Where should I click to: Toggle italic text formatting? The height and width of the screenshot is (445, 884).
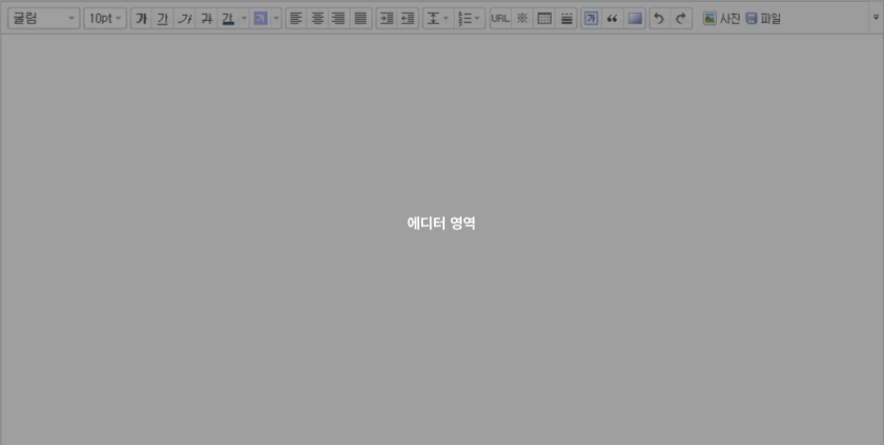pos(184,18)
